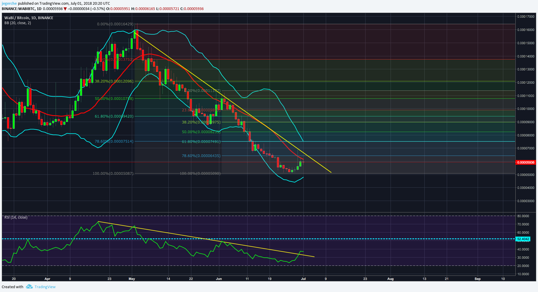Click the red down-triangle change indicator
The height and width of the screenshot is (292, 538).
(65, 9)
